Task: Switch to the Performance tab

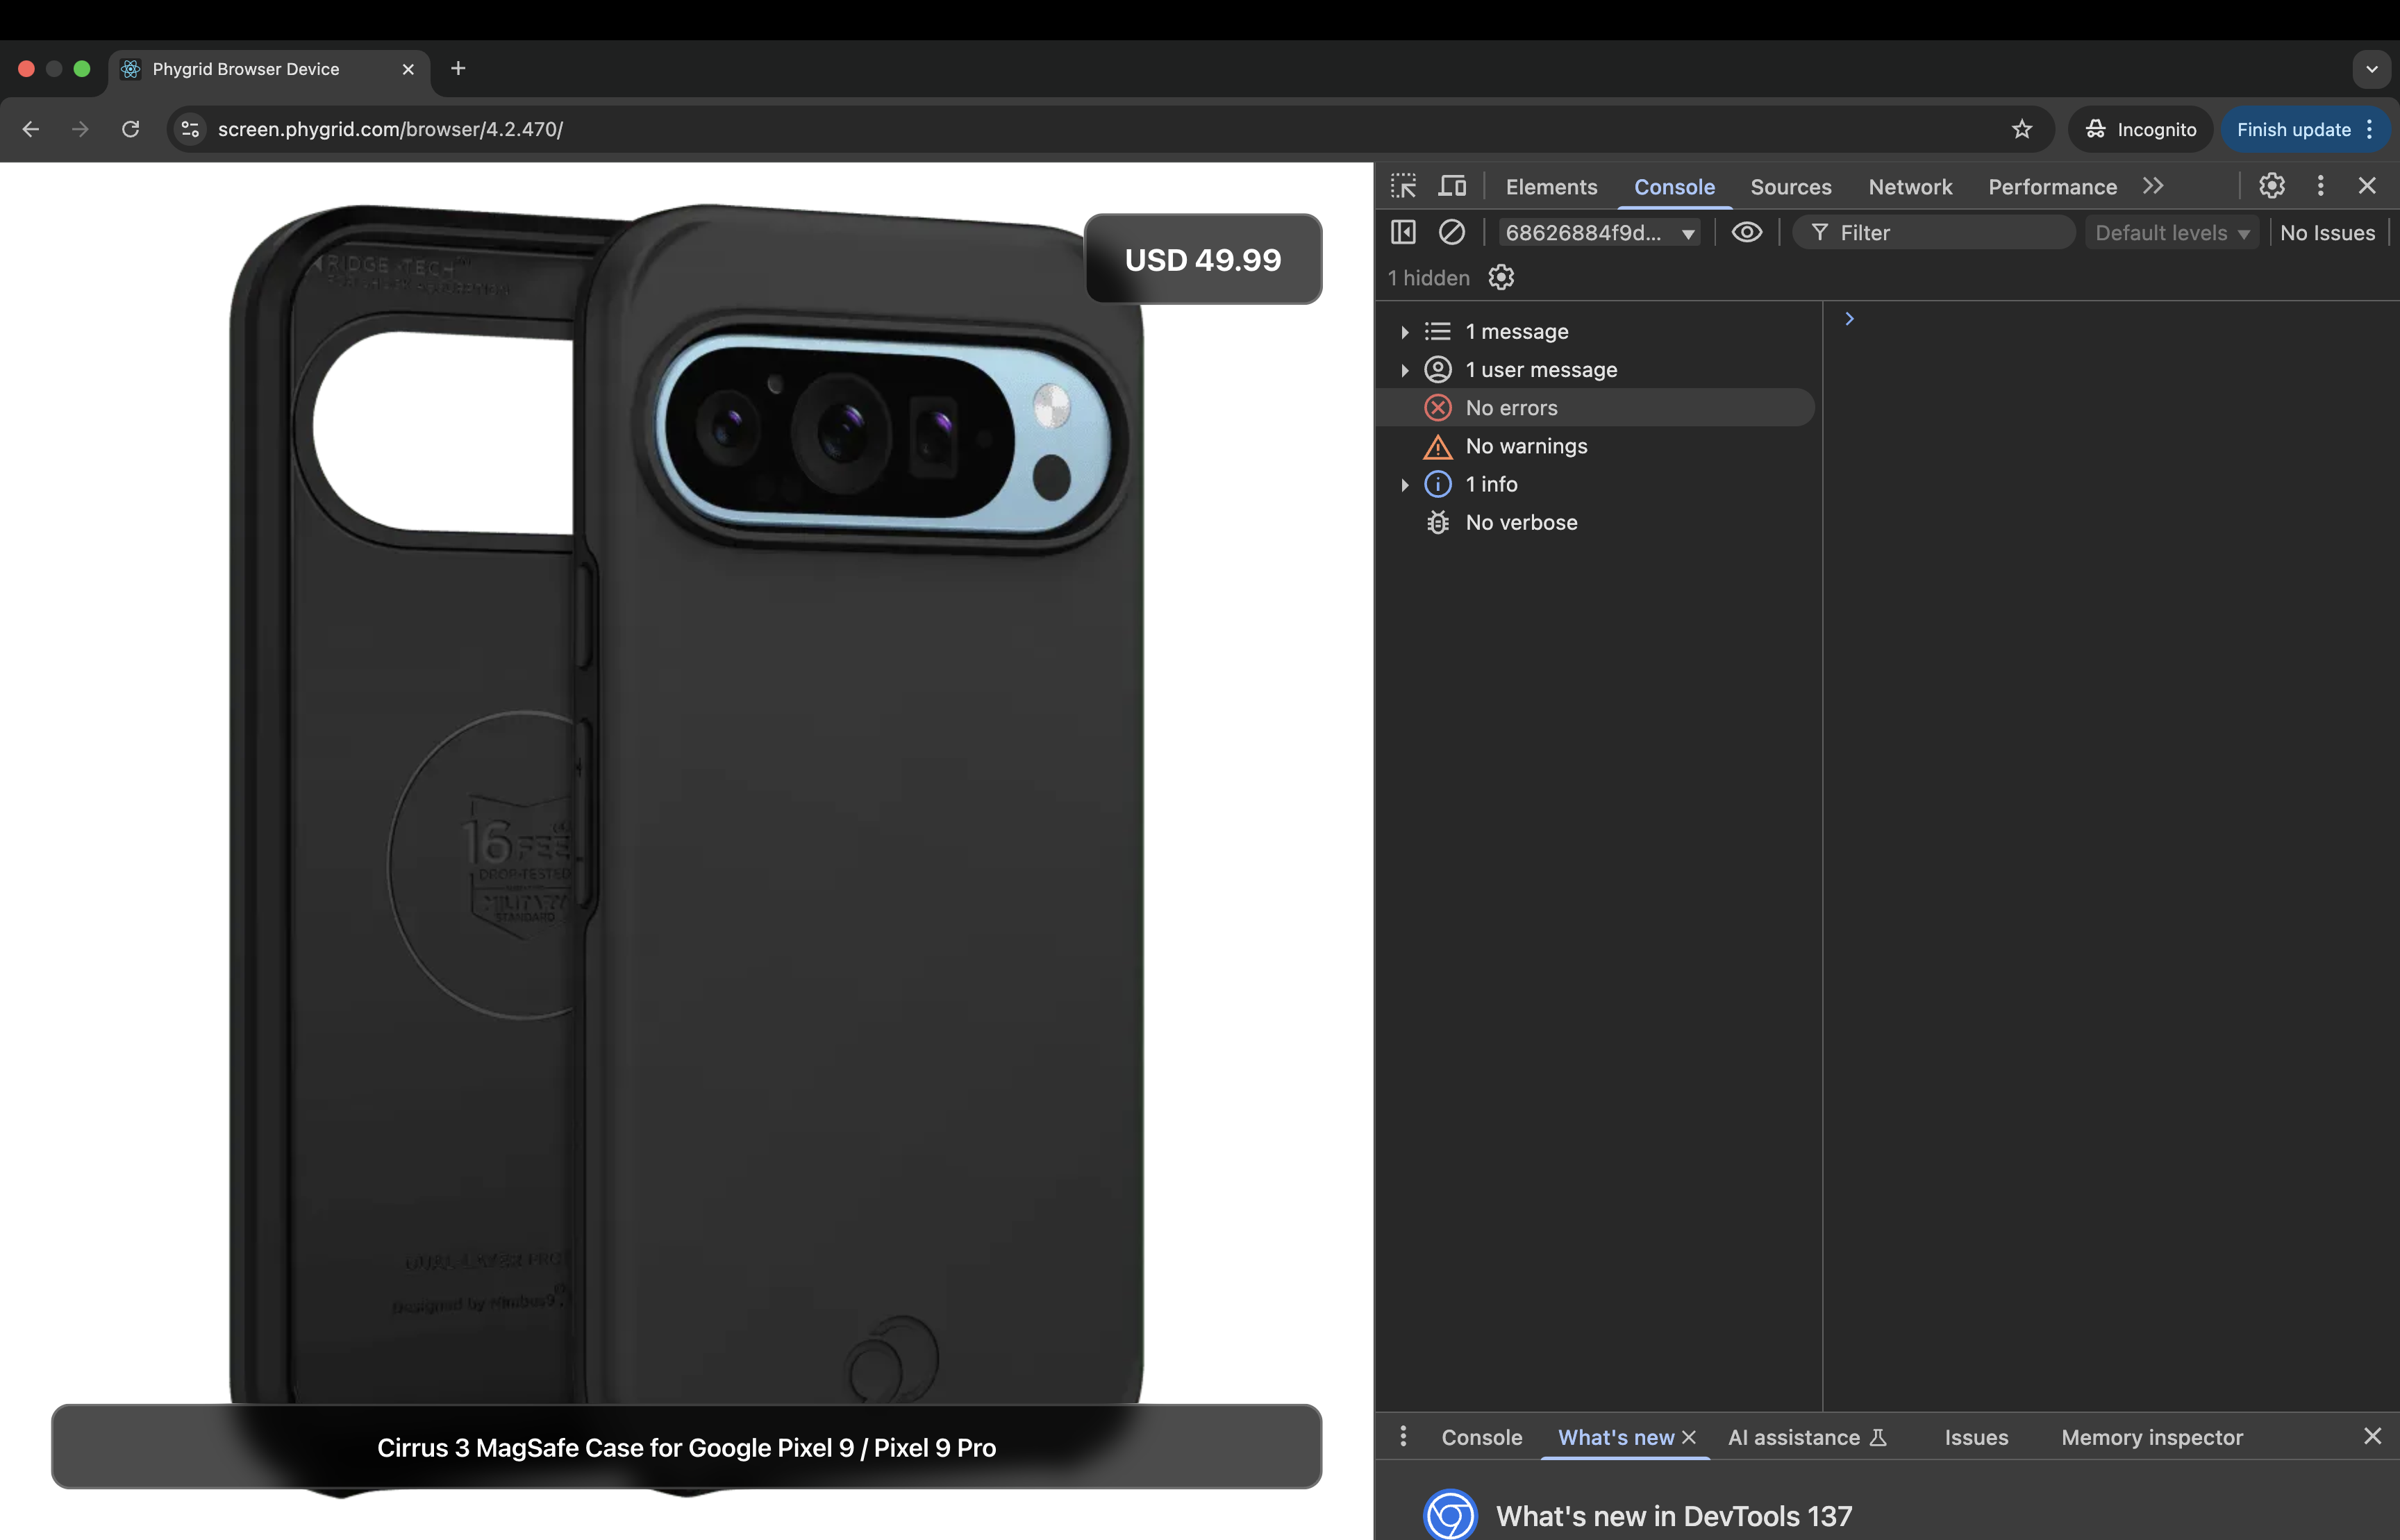Action: (x=2052, y=187)
